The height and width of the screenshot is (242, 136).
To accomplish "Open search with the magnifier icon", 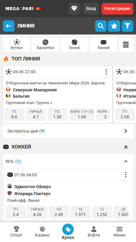I will coord(101,26).
